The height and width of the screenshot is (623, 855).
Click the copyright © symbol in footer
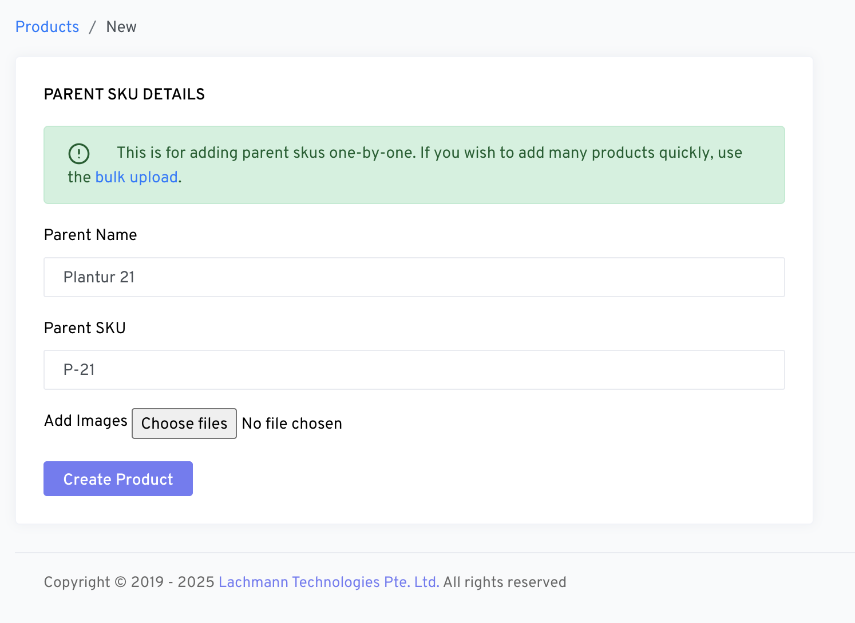pos(120,582)
